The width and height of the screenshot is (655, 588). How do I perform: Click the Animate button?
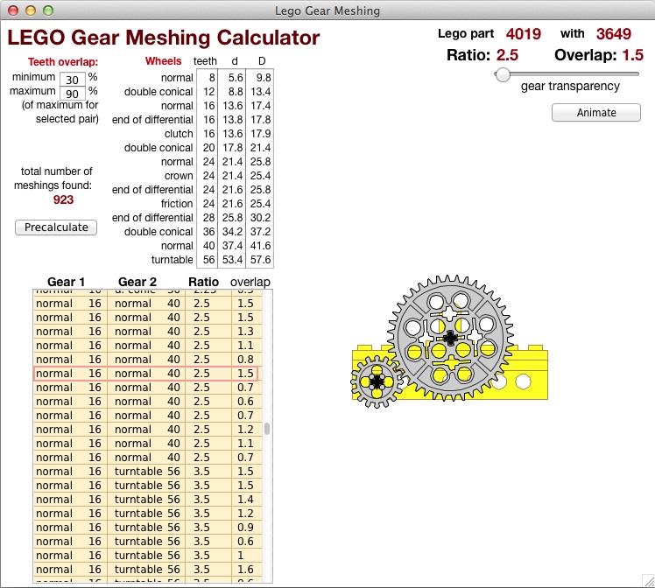pyautogui.click(x=596, y=113)
